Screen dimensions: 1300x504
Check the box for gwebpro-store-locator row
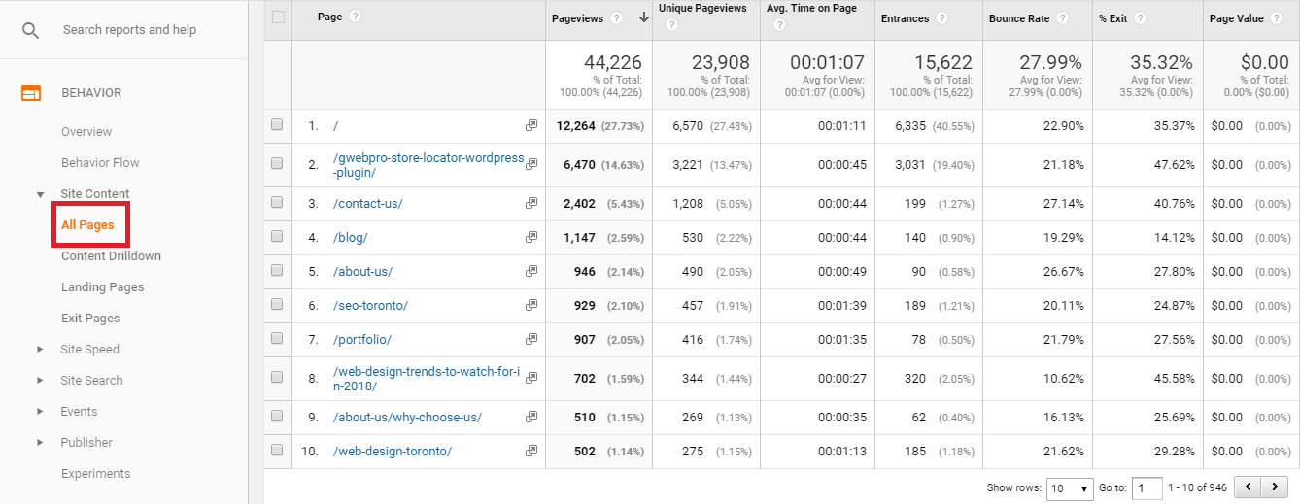tap(277, 163)
